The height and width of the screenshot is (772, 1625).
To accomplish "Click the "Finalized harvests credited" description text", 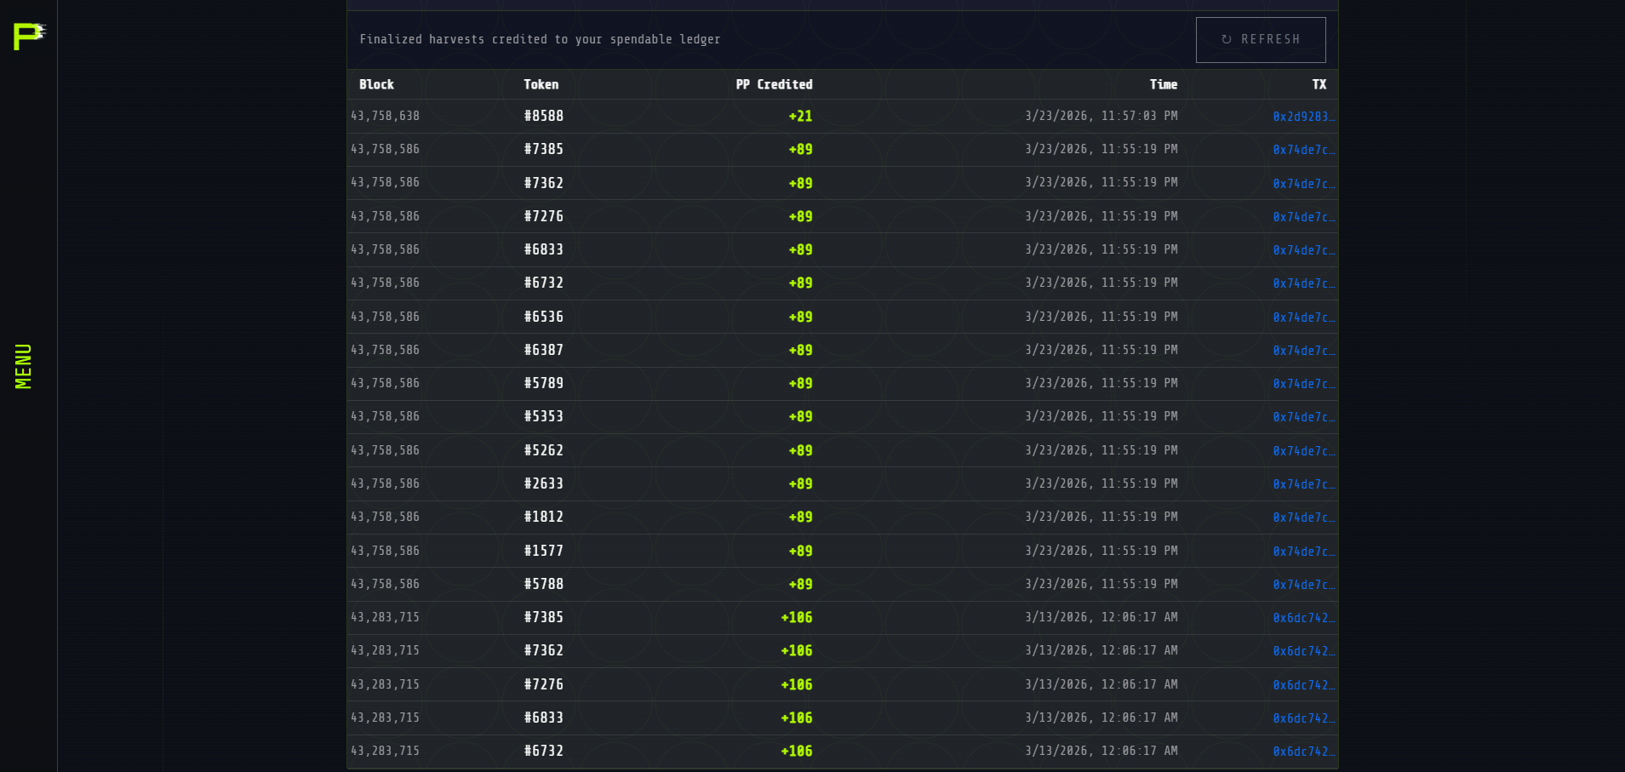I will (540, 39).
